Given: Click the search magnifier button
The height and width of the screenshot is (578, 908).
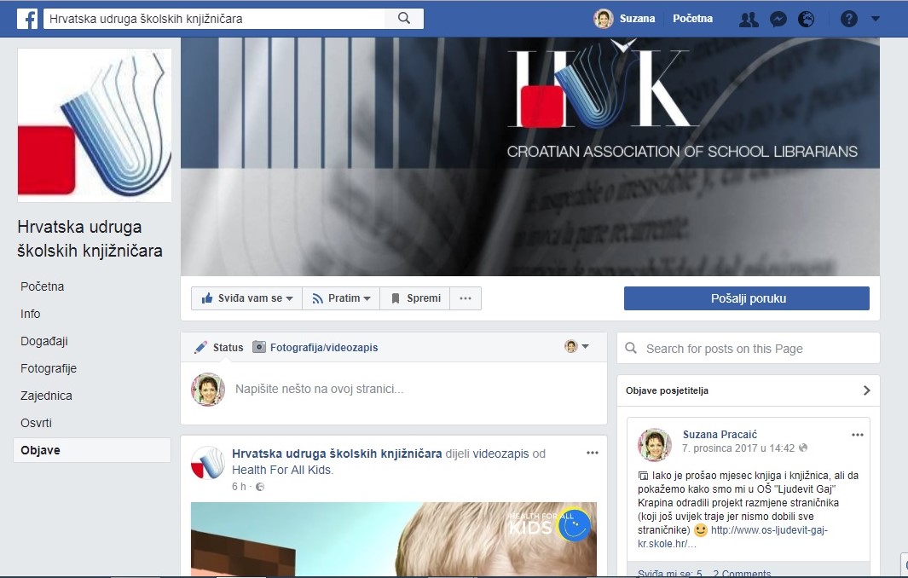Looking at the screenshot, I should click(x=404, y=19).
